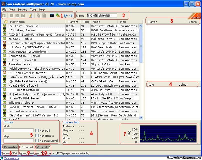
Task: Open the Servers menu
Action: pos(22,10)
